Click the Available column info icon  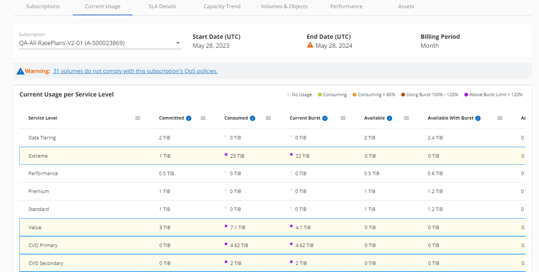(389, 118)
